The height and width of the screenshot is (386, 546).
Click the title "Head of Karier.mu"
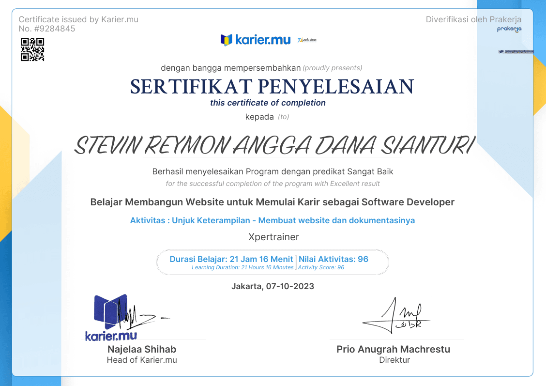(x=142, y=360)
